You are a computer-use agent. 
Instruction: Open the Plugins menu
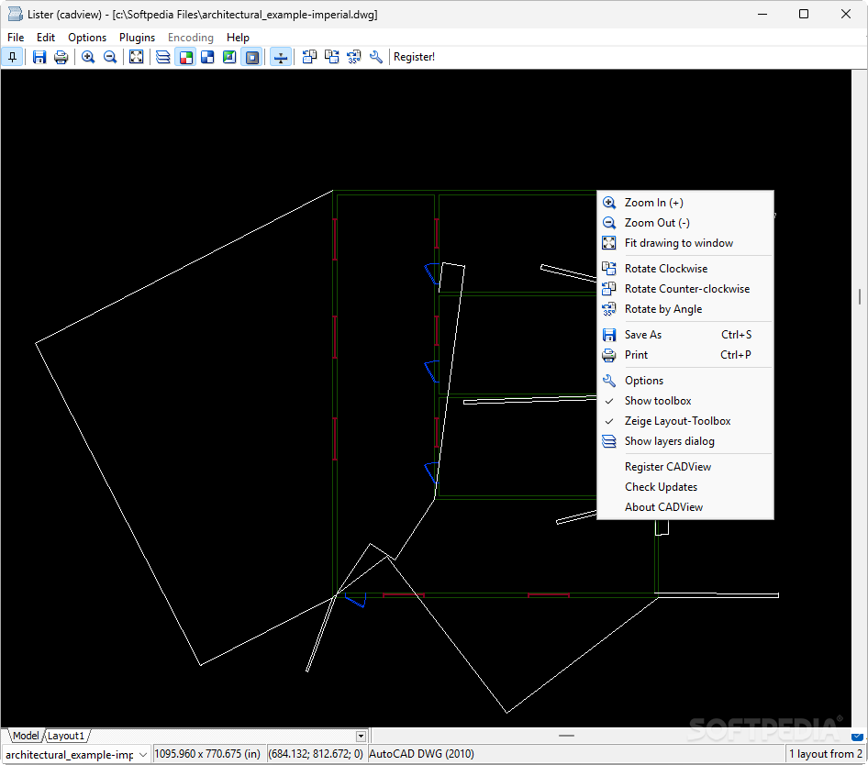137,37
